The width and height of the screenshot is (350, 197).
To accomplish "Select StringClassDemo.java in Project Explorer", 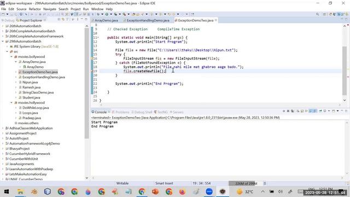I will point(36,92).
